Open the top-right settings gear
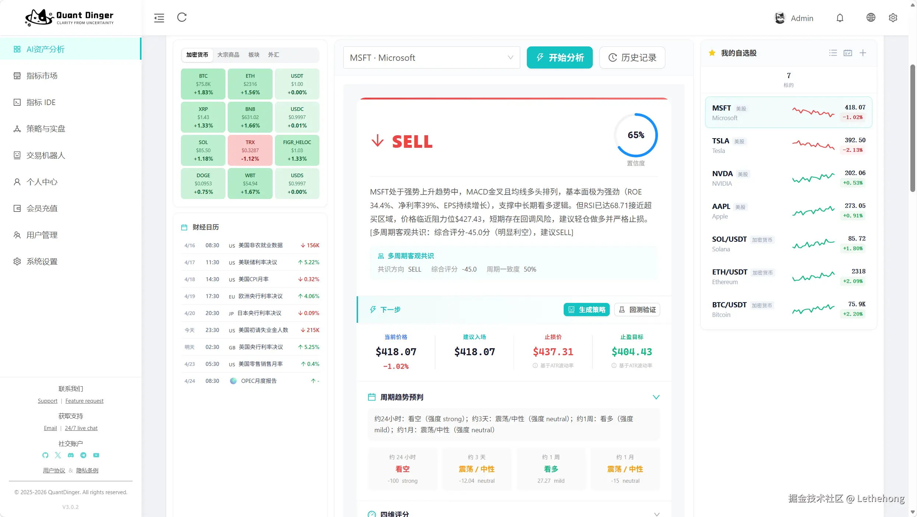This screenshot has height=517, width=917. 893,18
